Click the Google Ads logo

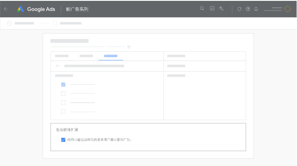(x=20, y=9)
